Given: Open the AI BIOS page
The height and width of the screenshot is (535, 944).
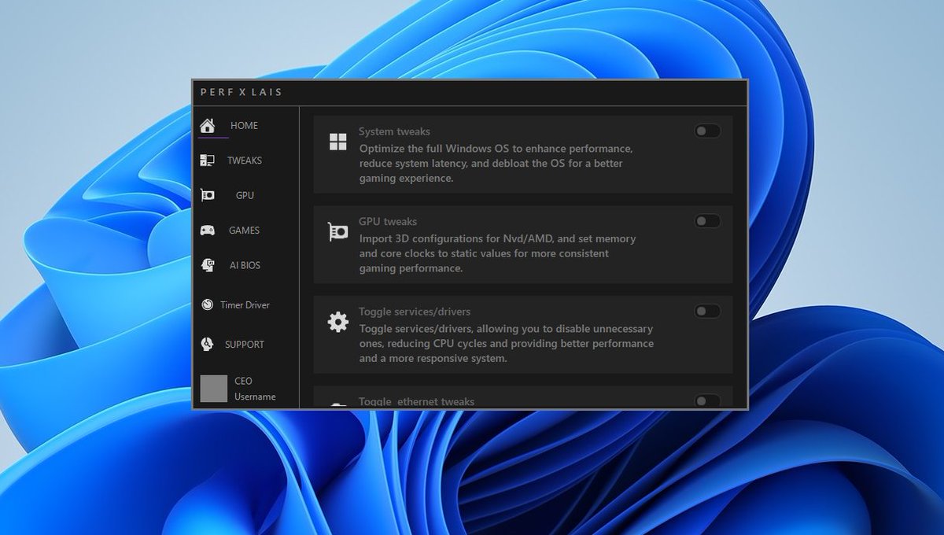Looking at the screenshot, I should (x=245, y=264).
